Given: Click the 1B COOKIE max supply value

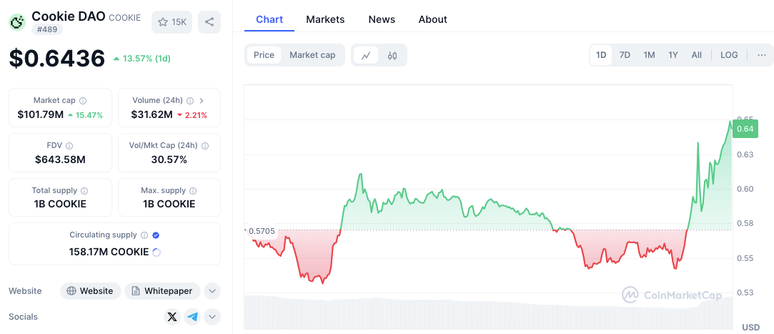Looking at the screenshot, I should pos(169,204).
